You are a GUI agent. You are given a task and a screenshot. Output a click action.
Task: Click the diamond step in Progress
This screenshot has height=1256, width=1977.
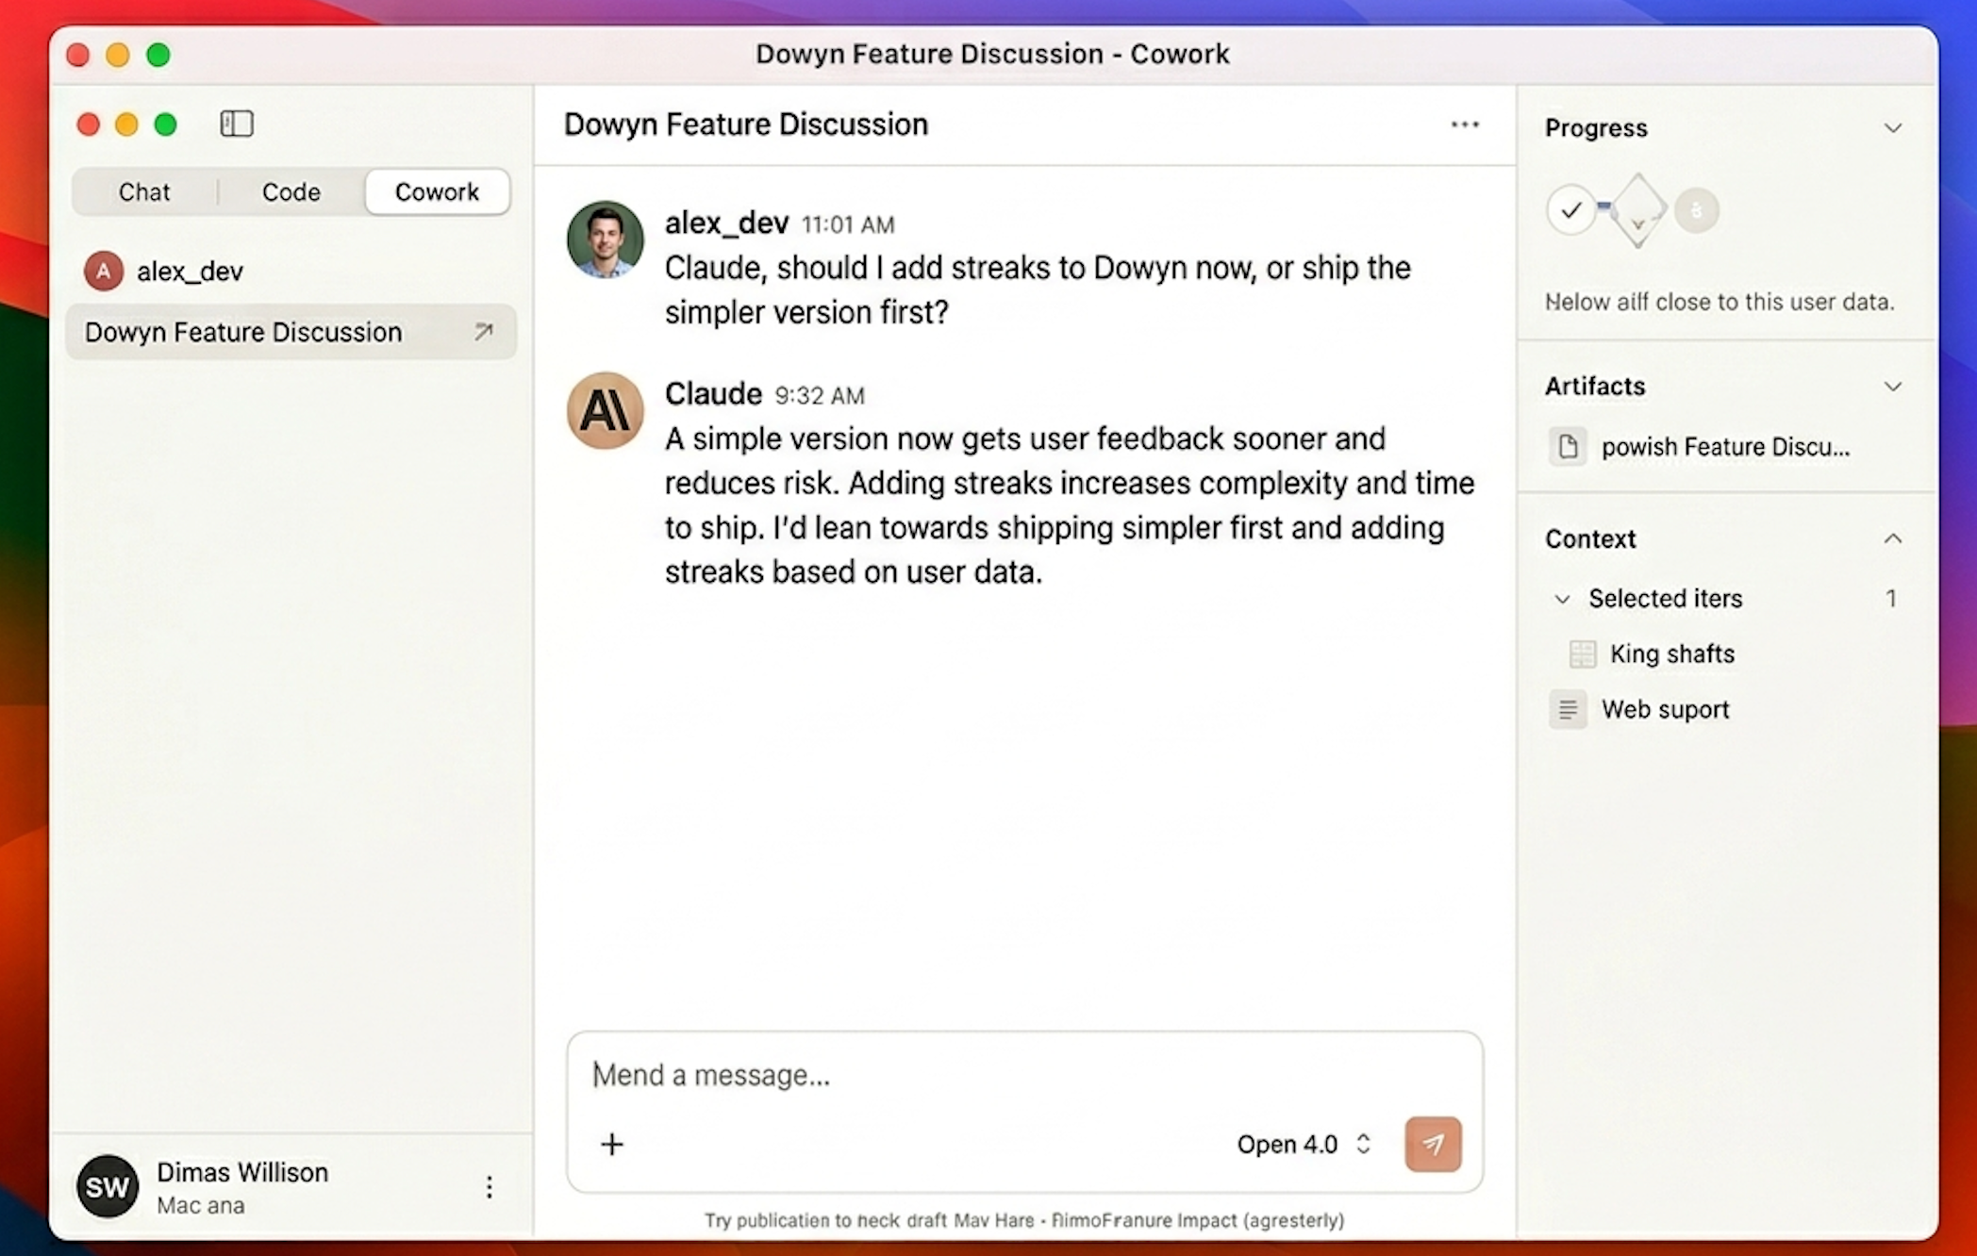(1637, 210)
